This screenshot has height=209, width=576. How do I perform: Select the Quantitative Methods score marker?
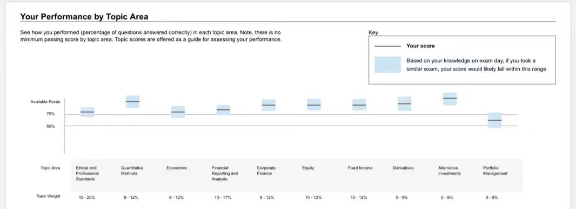(132, 101)
